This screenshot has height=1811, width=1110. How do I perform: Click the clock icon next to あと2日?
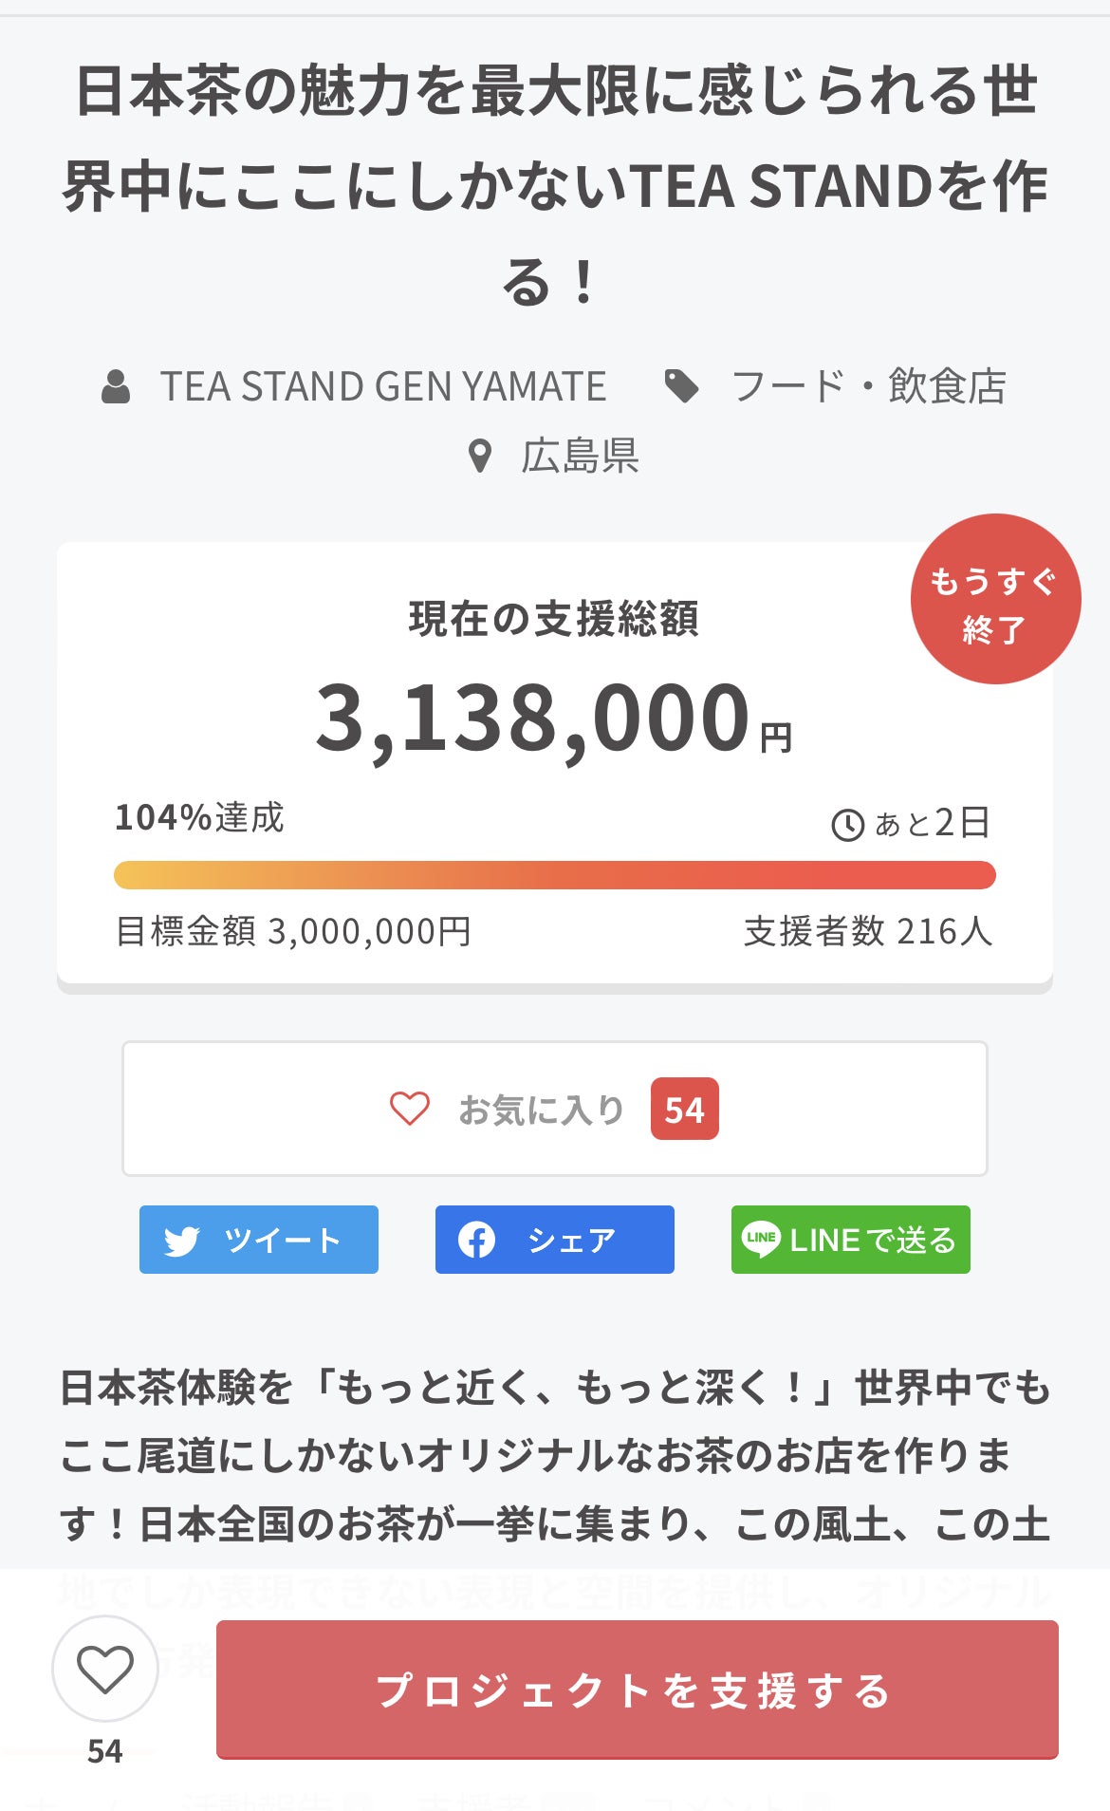click(847, 825)
